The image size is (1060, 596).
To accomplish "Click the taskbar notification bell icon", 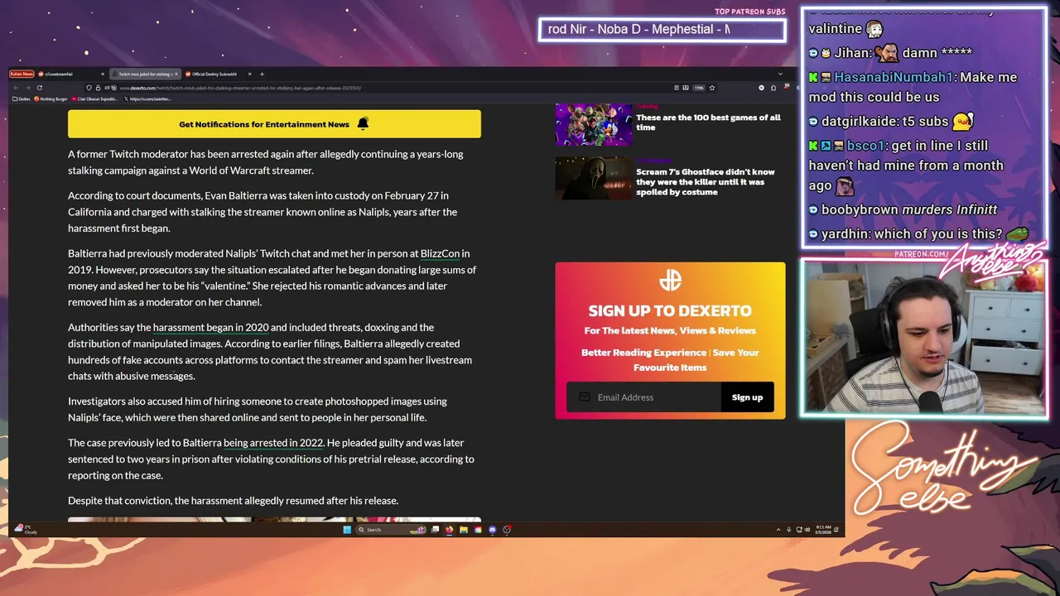I will pyautogui.click(x=836, y=530).
